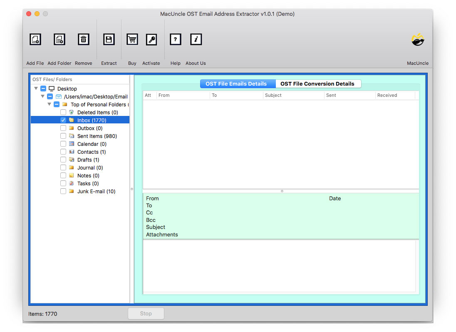456x332 pixels.
Task: Click the Notes yellow icon
Action: pos(71,175)
